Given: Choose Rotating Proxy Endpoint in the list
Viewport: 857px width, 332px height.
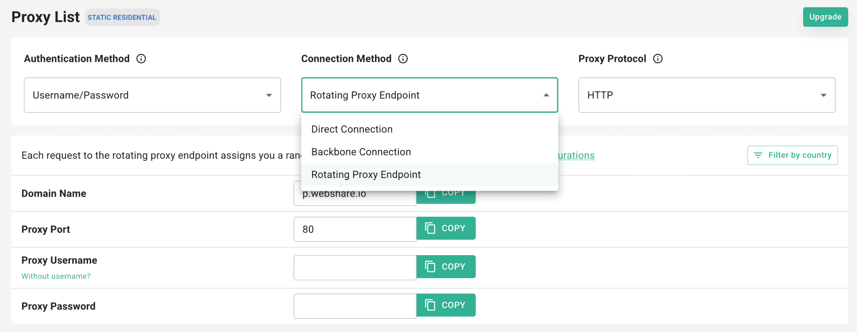Looking at the screenshot, I should coord(430,175).
